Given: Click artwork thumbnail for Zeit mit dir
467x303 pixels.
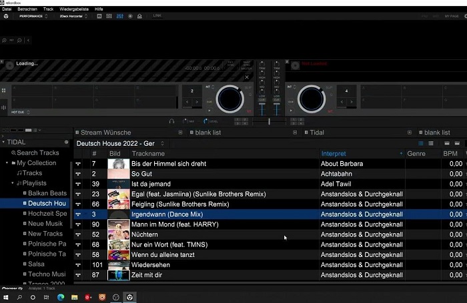Looking at the screenshot, I should tap(119, 275).
